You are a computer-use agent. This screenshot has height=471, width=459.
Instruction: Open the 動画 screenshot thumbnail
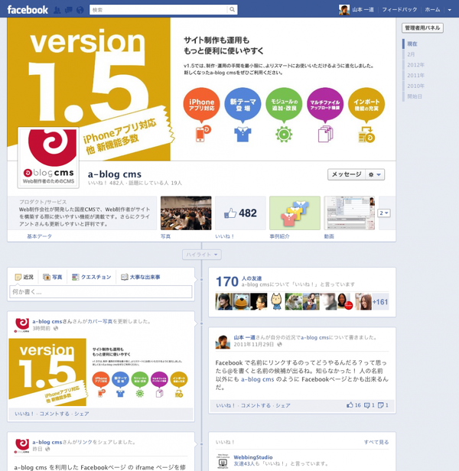[350, 213]
